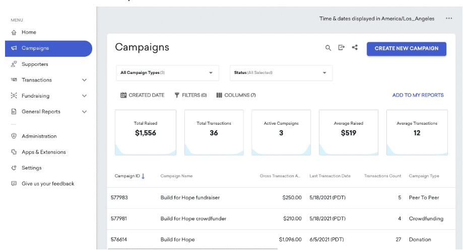Screen dimensions: 463x251
Task: Click the America/Los_Angeles timezone text
Action: click(408, 19)
